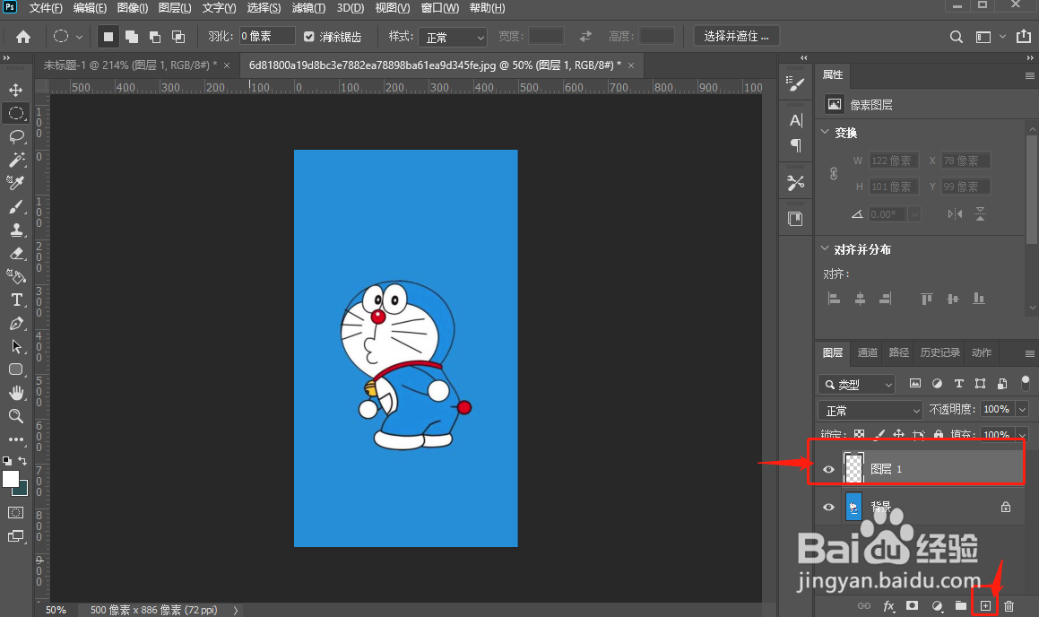Open the Edit Toolbar ellipsis menu
The height and width of the screenshot is (617, 1039).
16,439
